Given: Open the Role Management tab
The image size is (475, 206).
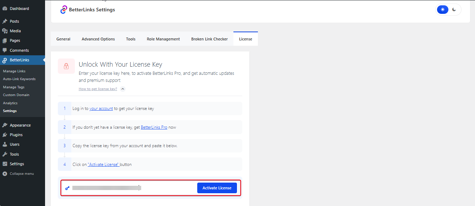Looking at the screenshot, I should tap(163, 39).
